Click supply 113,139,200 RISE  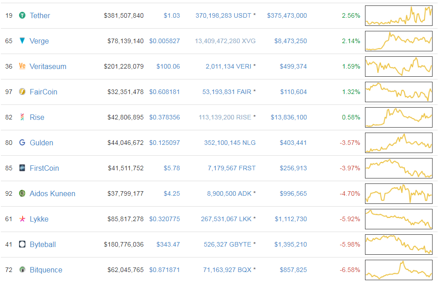click(x=225, y=118)
